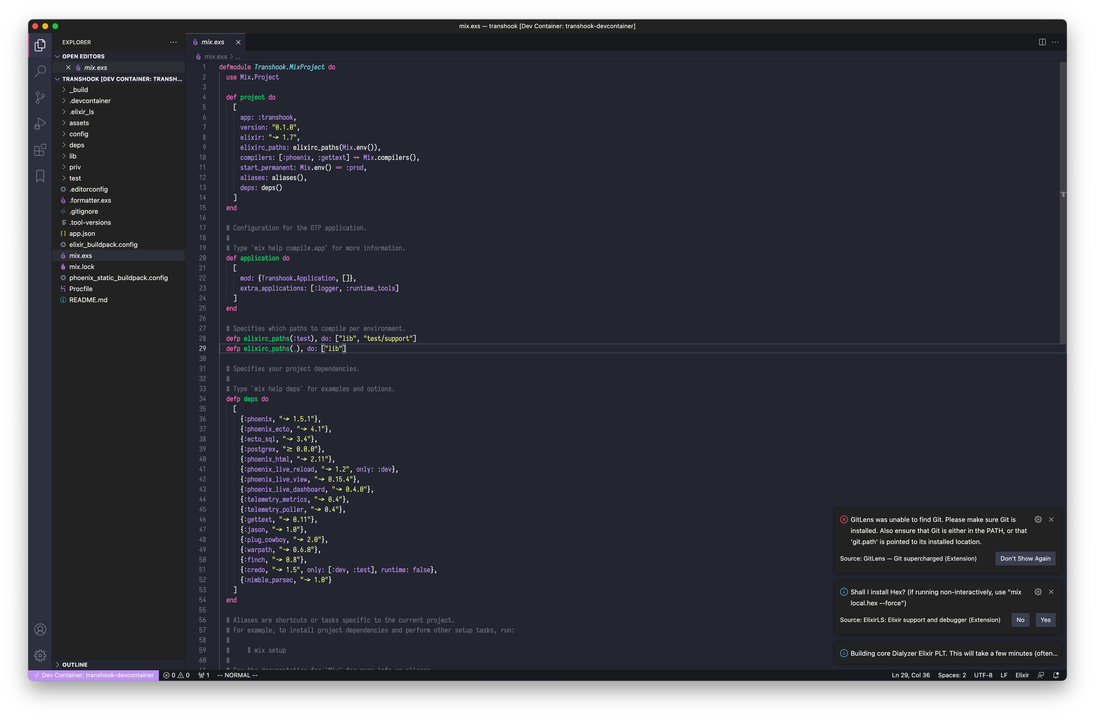Click the Dev Container remote indicator

click(94, 675)
